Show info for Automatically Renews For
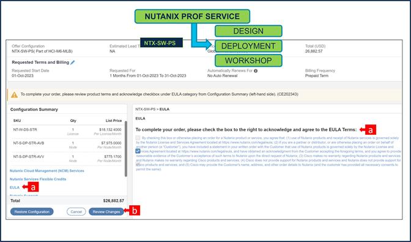 (x=256, y=71)
